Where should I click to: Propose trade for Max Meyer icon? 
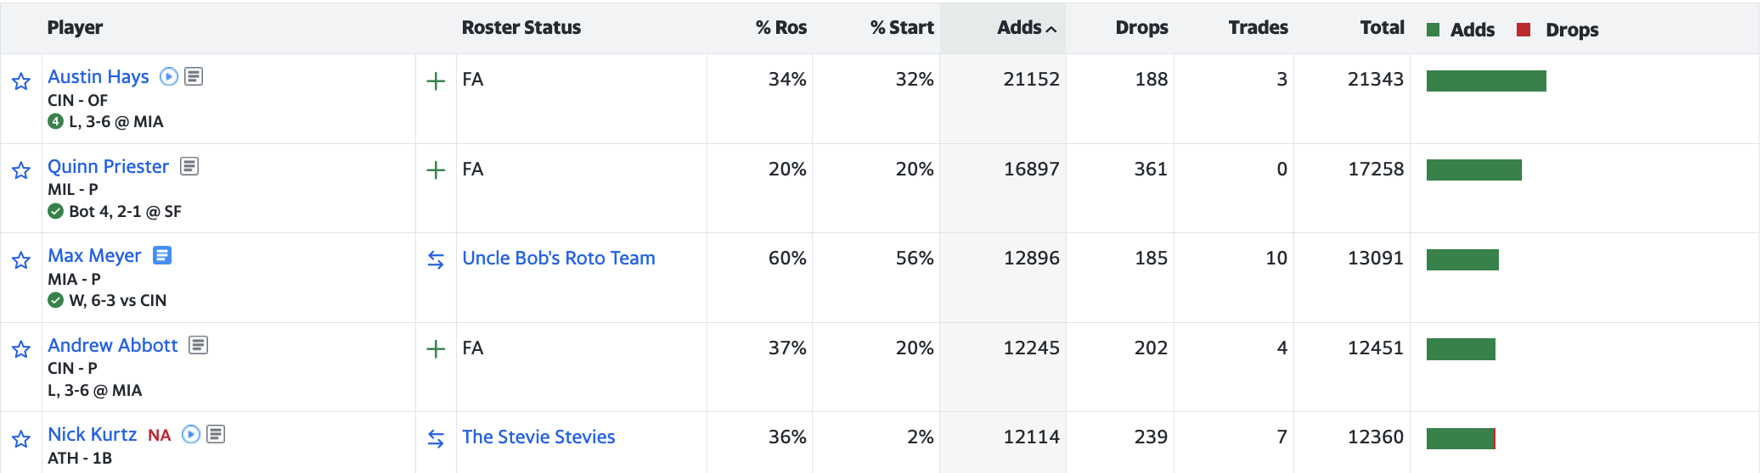(x=436, y=260)
